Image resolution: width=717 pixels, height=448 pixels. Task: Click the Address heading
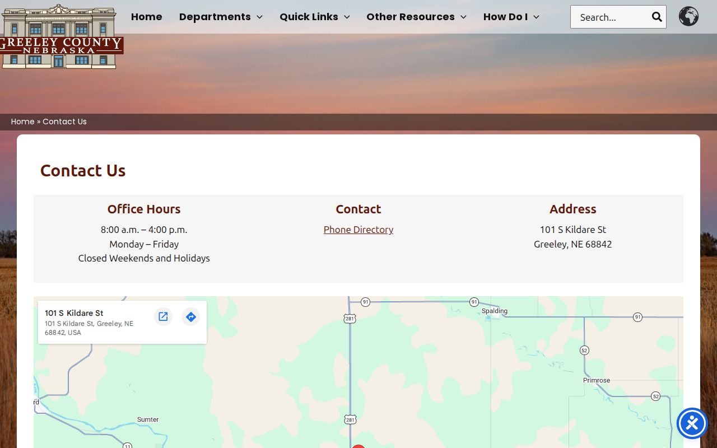coord(573,209)
